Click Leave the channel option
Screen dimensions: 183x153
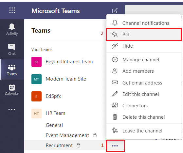click(x=144, y=131)
